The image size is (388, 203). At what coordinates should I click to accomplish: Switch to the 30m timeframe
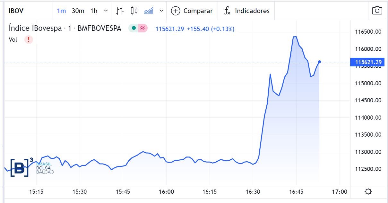78,11
